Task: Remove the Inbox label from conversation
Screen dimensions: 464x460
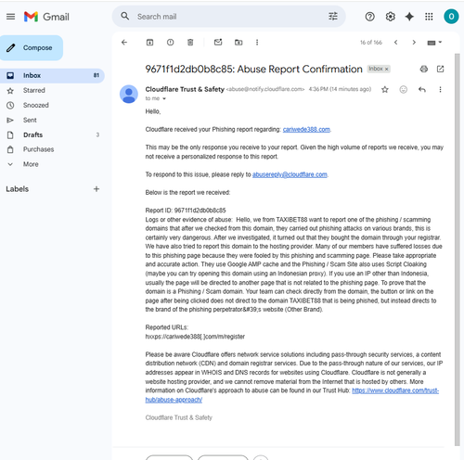Action: tap(386, 69)
